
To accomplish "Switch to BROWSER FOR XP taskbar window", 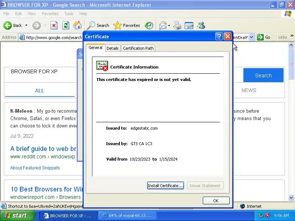I will (68, 216).
